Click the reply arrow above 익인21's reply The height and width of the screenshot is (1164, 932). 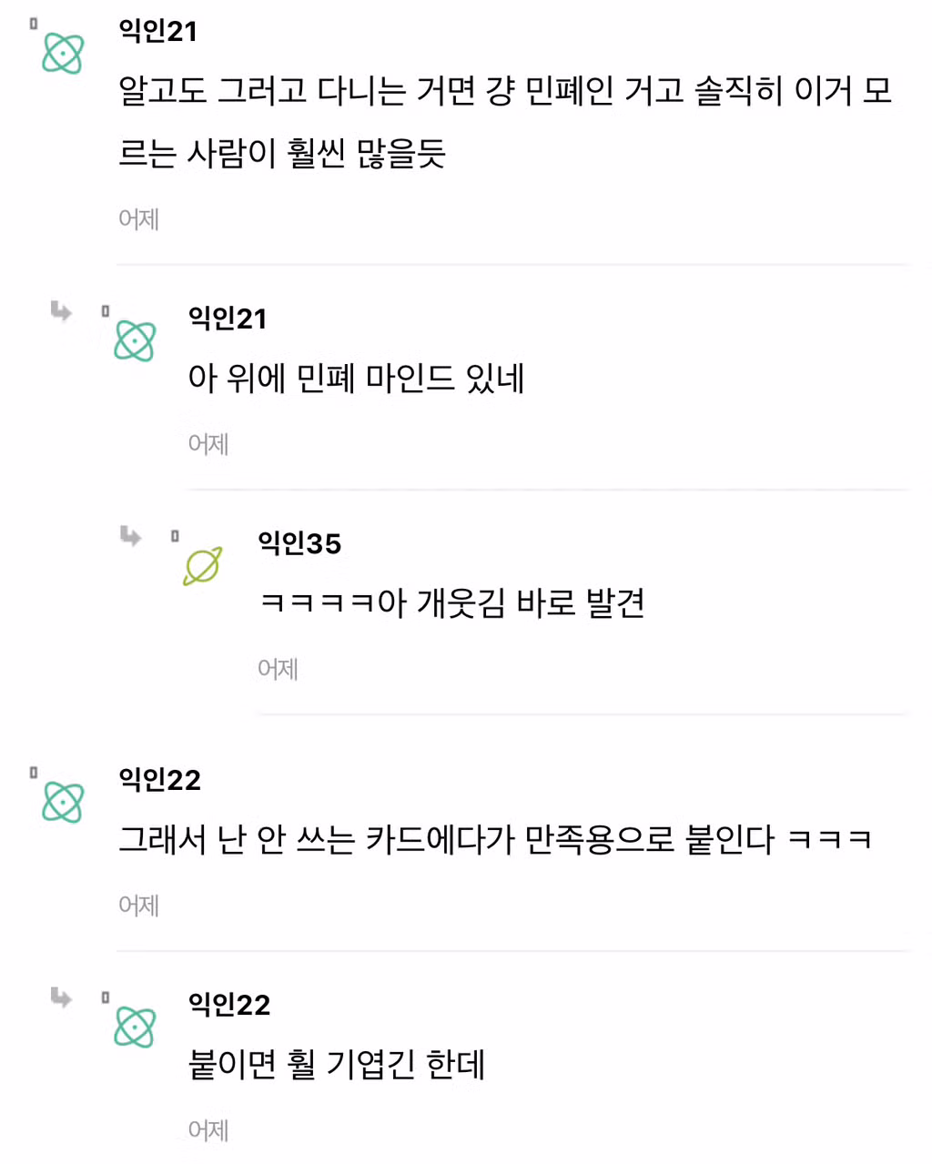[x=60, y=311]
